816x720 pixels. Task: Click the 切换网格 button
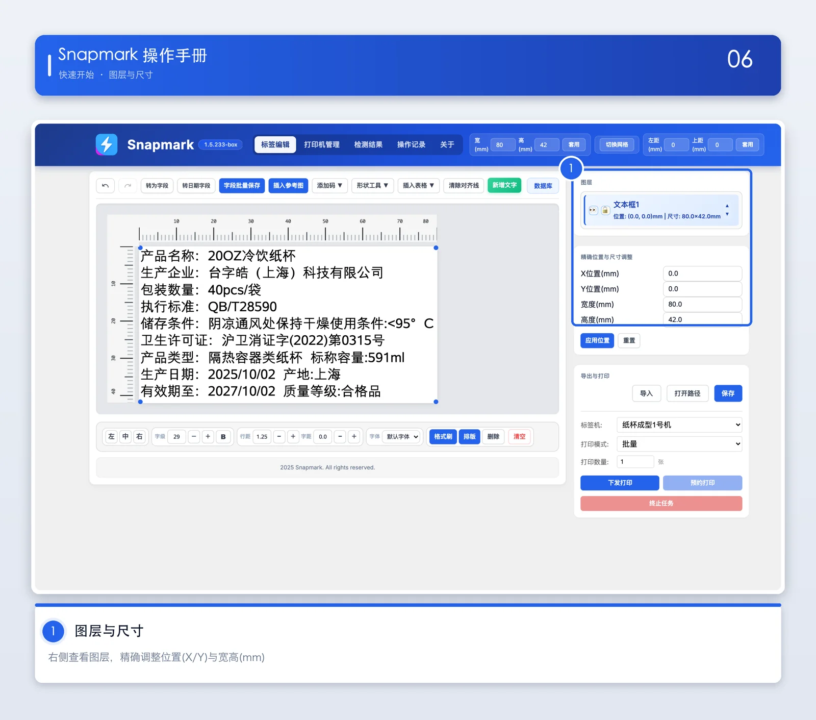tap(617, 145)
